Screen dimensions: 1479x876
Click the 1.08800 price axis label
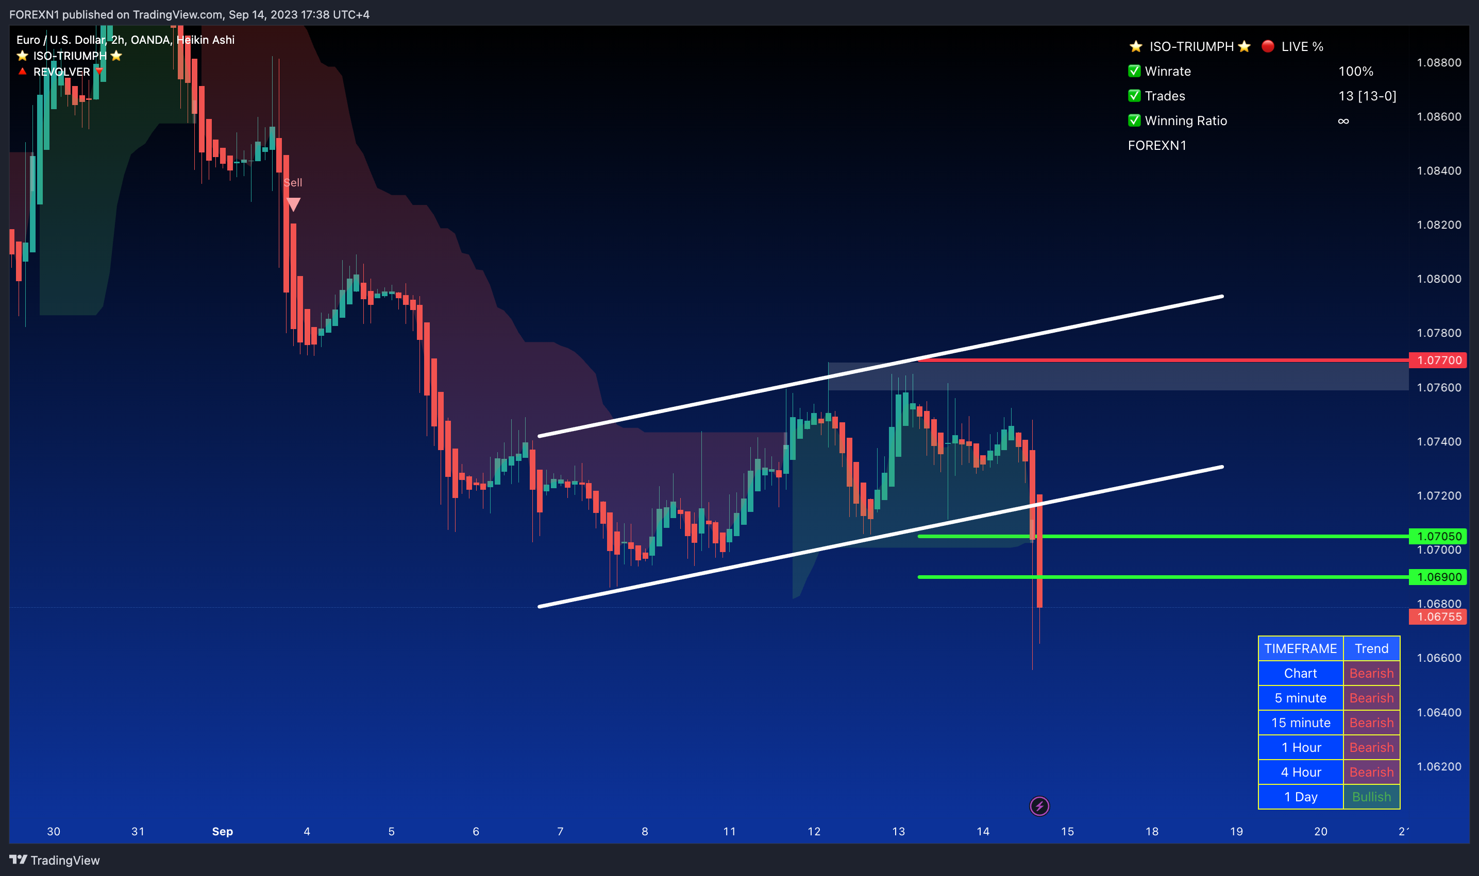1439,63
